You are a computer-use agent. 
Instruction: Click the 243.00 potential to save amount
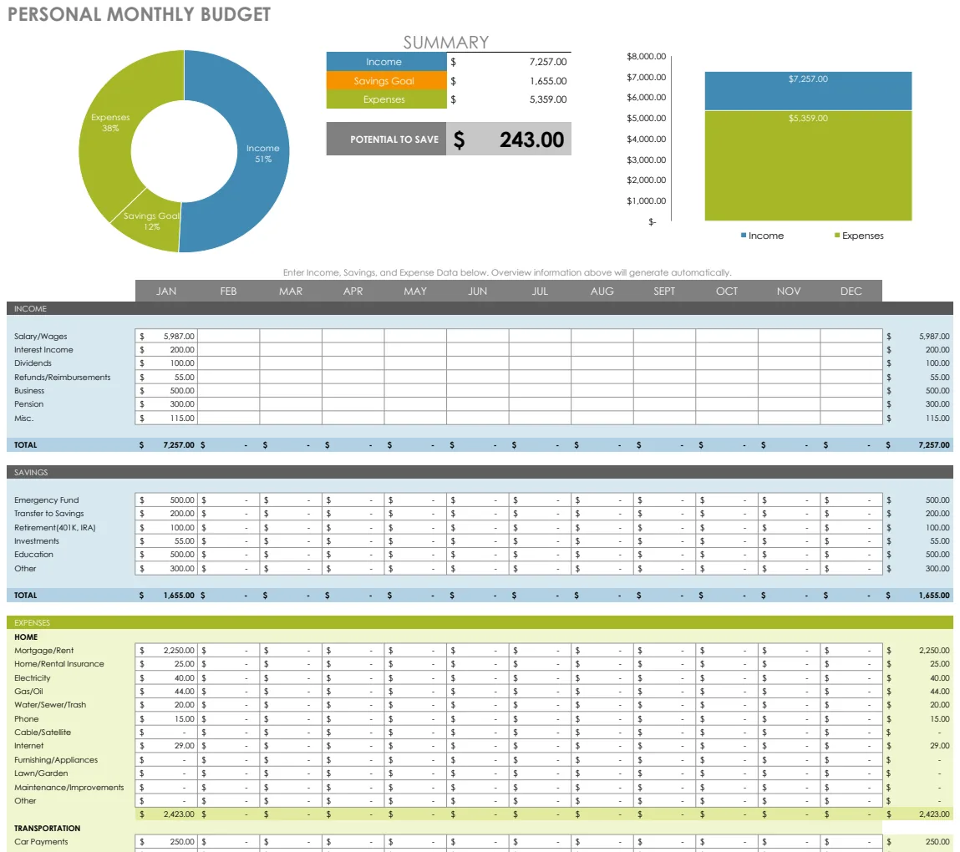pos(531,139)
